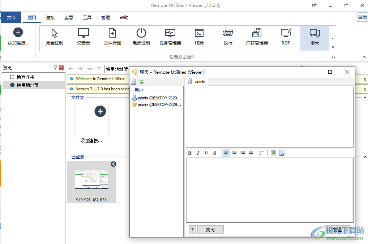Open the ribbon display options button
The width and height of the screenshot is (368, 244).
pyautogui.click(x=315, y=6)
